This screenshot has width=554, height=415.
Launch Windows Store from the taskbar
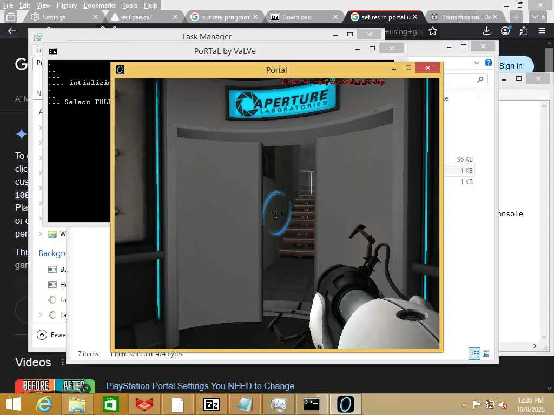coord(110,404)
